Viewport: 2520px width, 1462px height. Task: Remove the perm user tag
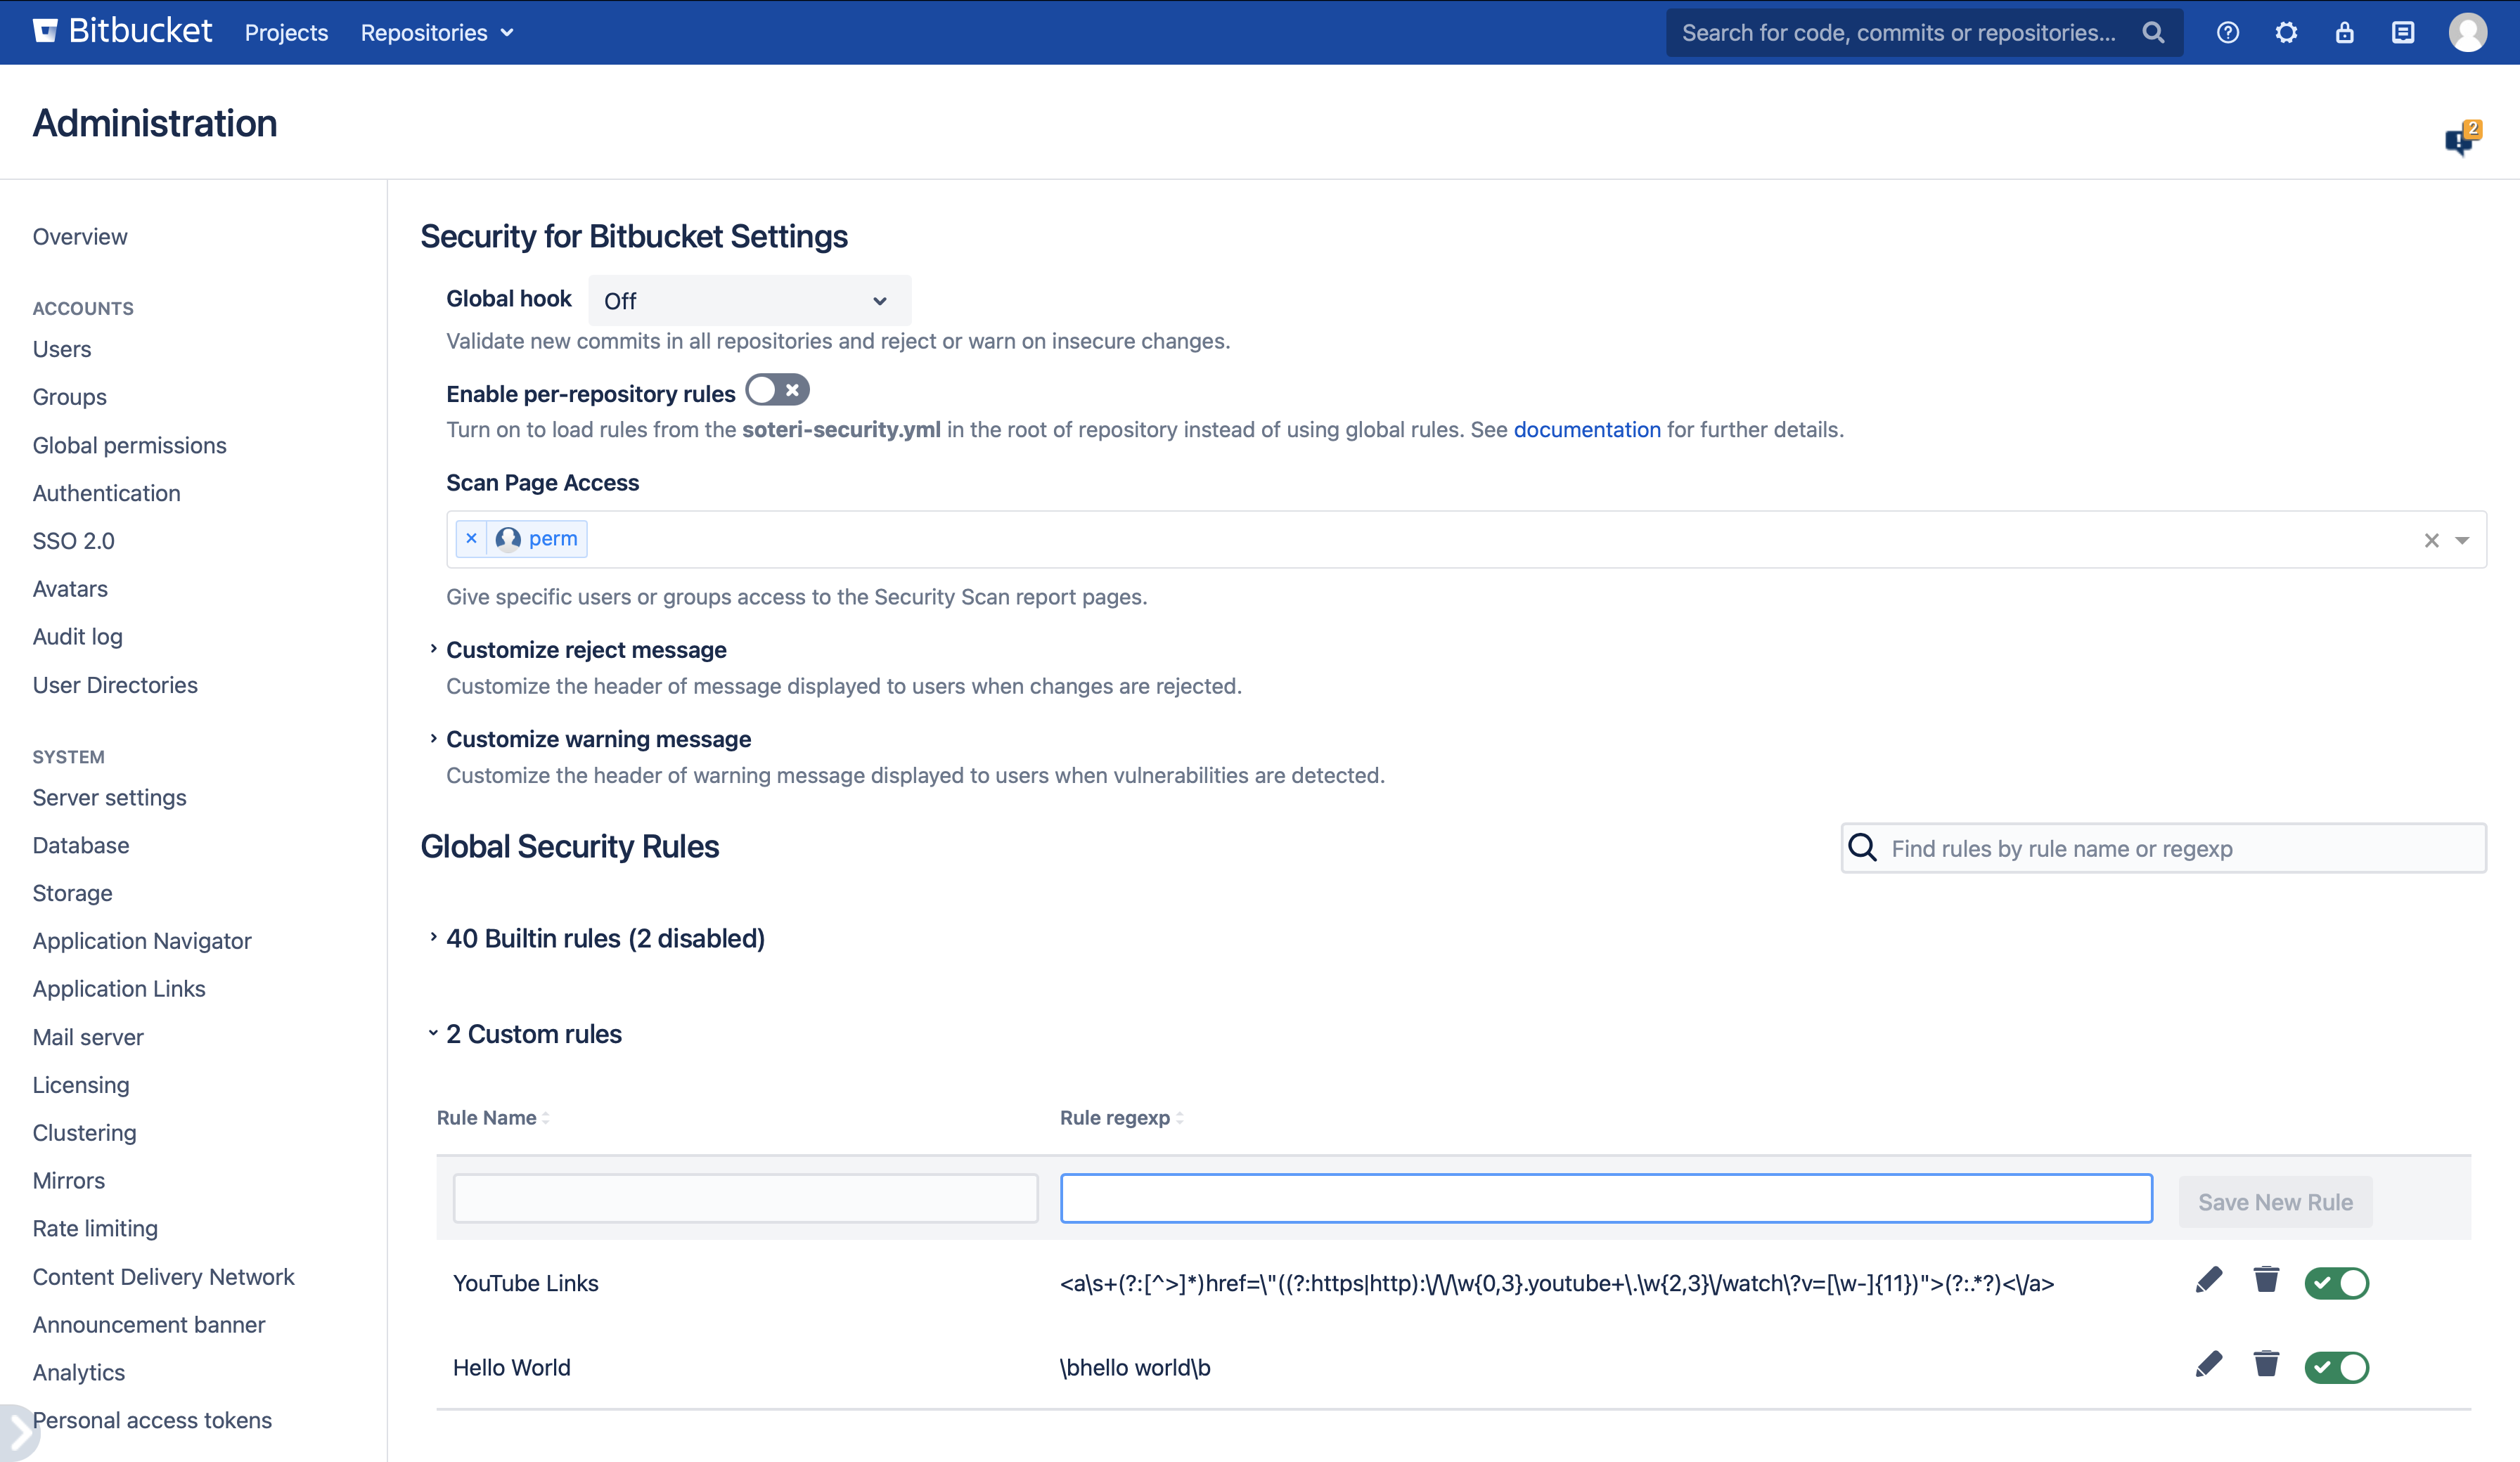click(x=471, y=538)
